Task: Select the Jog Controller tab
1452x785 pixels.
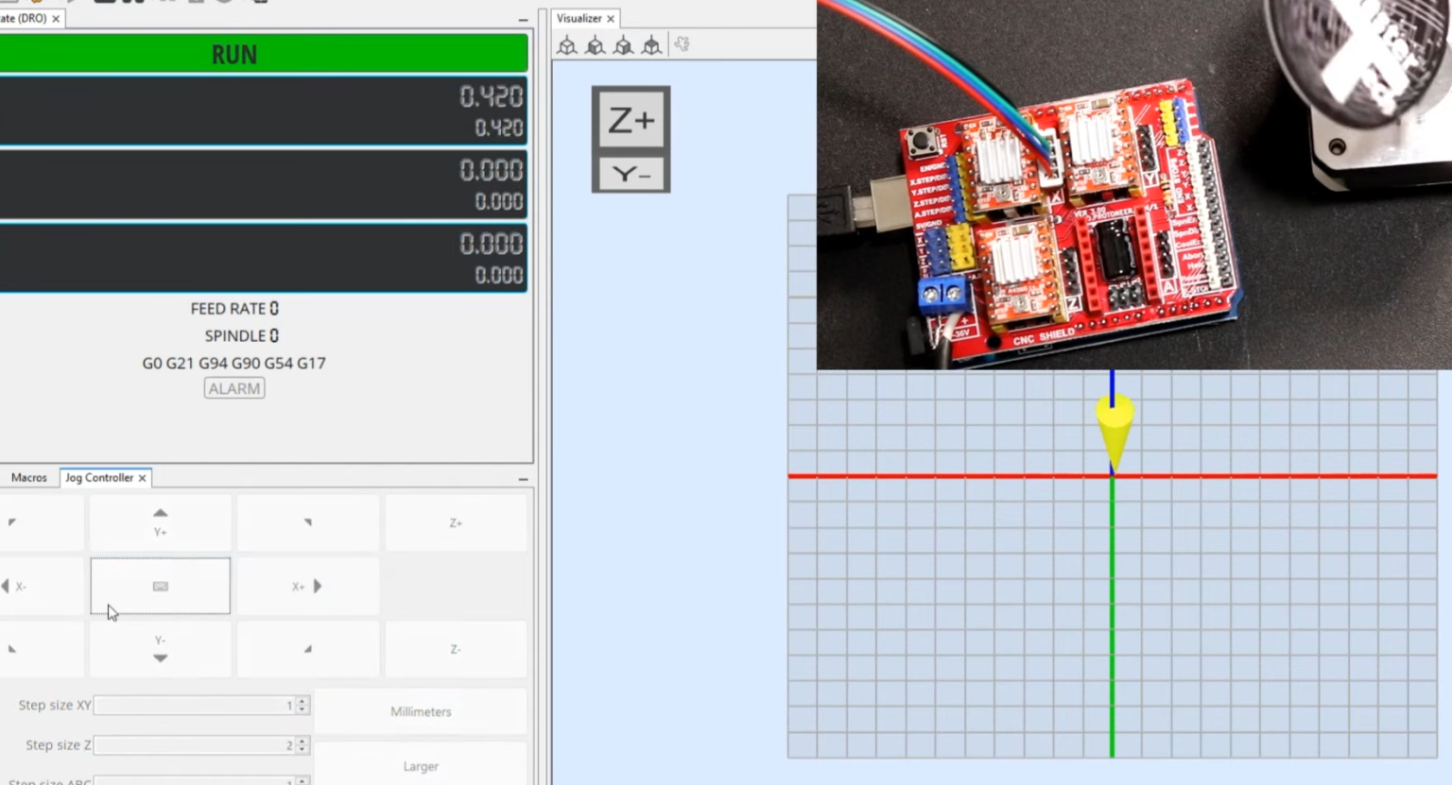Action: click(99, 478)
